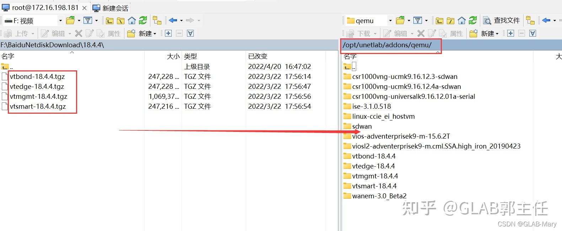The height and width of the screenshot is (231, 562).
Task: Open the local drive F: dropdown
Action: point(60,21)
